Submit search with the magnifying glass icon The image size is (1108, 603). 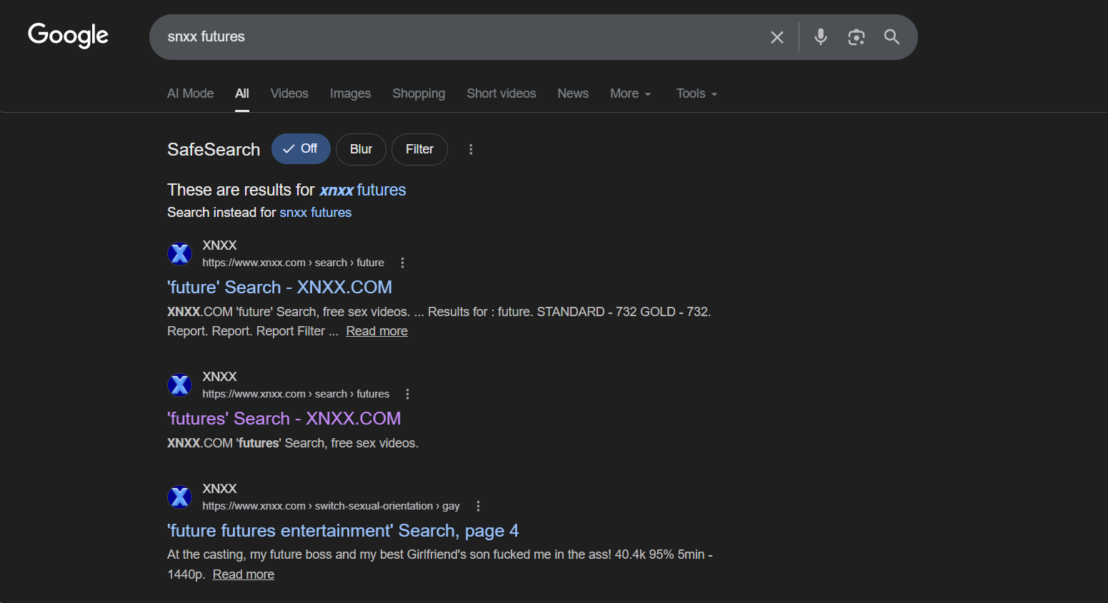coord(892,37)
